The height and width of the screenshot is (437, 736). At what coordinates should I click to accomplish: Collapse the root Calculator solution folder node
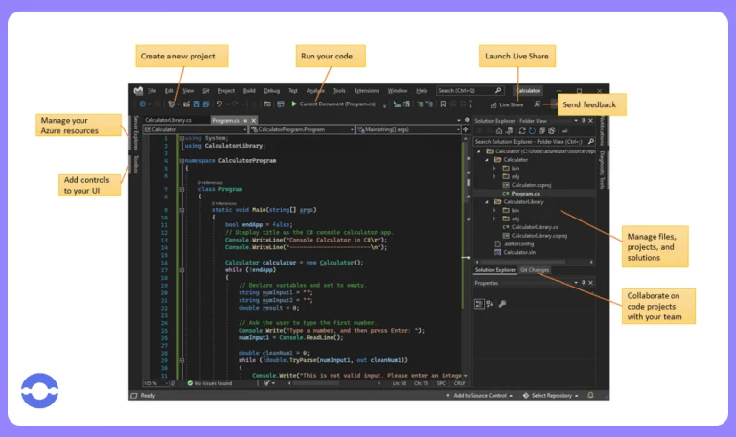479,151
